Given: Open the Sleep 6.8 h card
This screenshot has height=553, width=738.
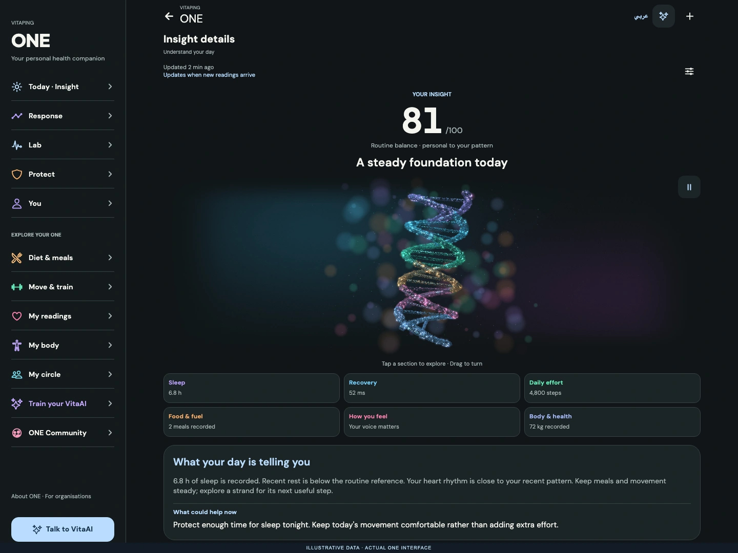Looking at the screenshot, I should click(x=251, y=388).
